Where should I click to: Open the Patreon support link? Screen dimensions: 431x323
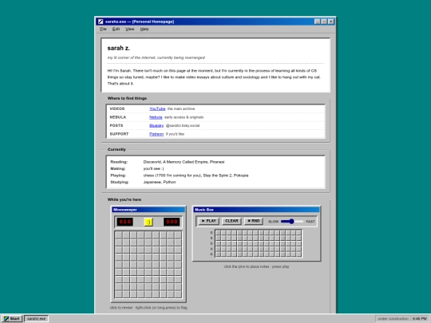tap(156, 134)
